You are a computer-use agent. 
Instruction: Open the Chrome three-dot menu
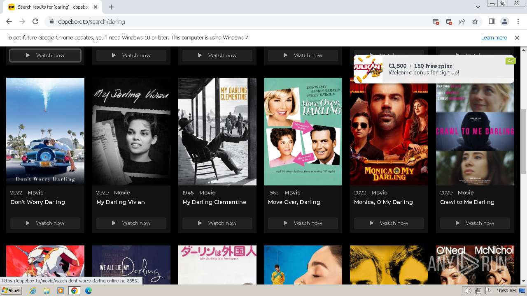coord(518,21)
